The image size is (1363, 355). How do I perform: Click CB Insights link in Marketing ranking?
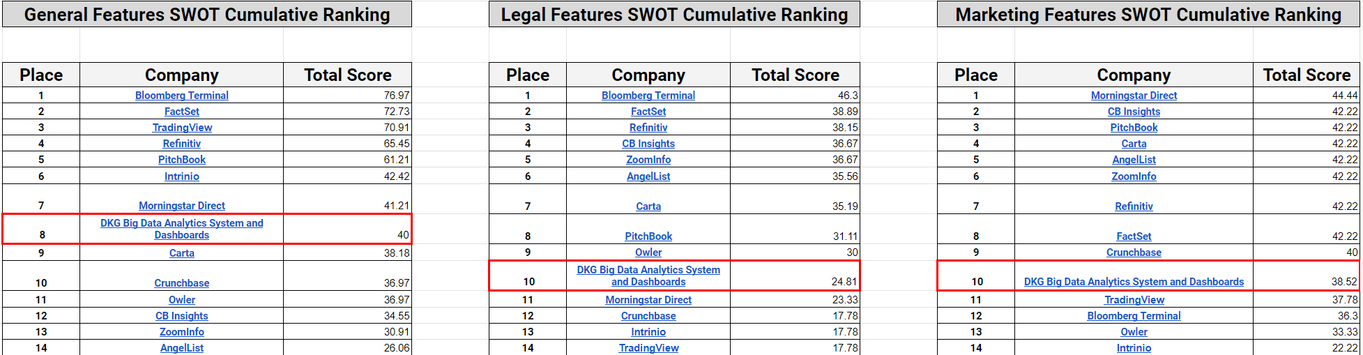[1134, 112]
